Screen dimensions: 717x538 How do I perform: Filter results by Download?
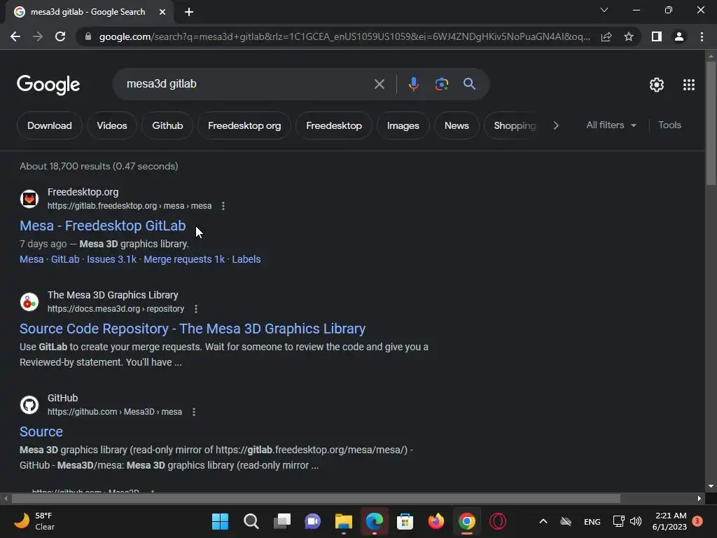point(50,125)
